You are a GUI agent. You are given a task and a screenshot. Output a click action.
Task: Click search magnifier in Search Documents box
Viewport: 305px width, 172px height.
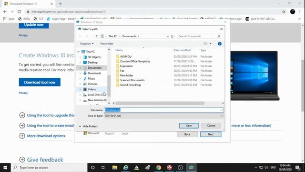point(219,36)
